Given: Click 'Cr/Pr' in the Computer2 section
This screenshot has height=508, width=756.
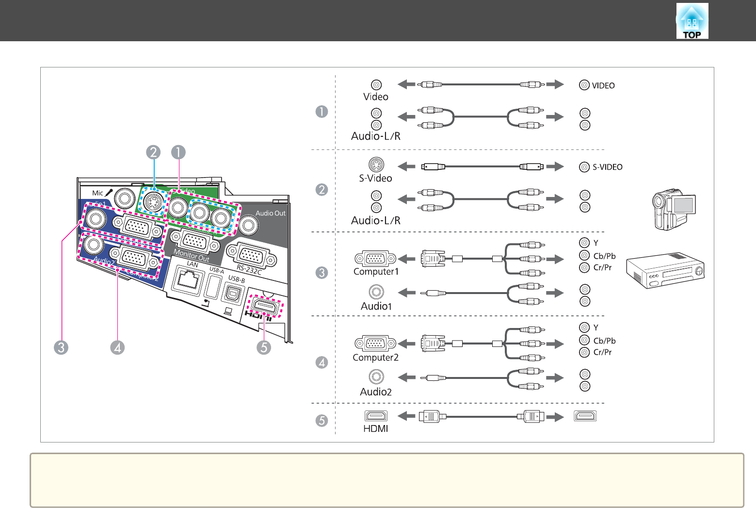Looking at the screenshot, I should [602, 352].
